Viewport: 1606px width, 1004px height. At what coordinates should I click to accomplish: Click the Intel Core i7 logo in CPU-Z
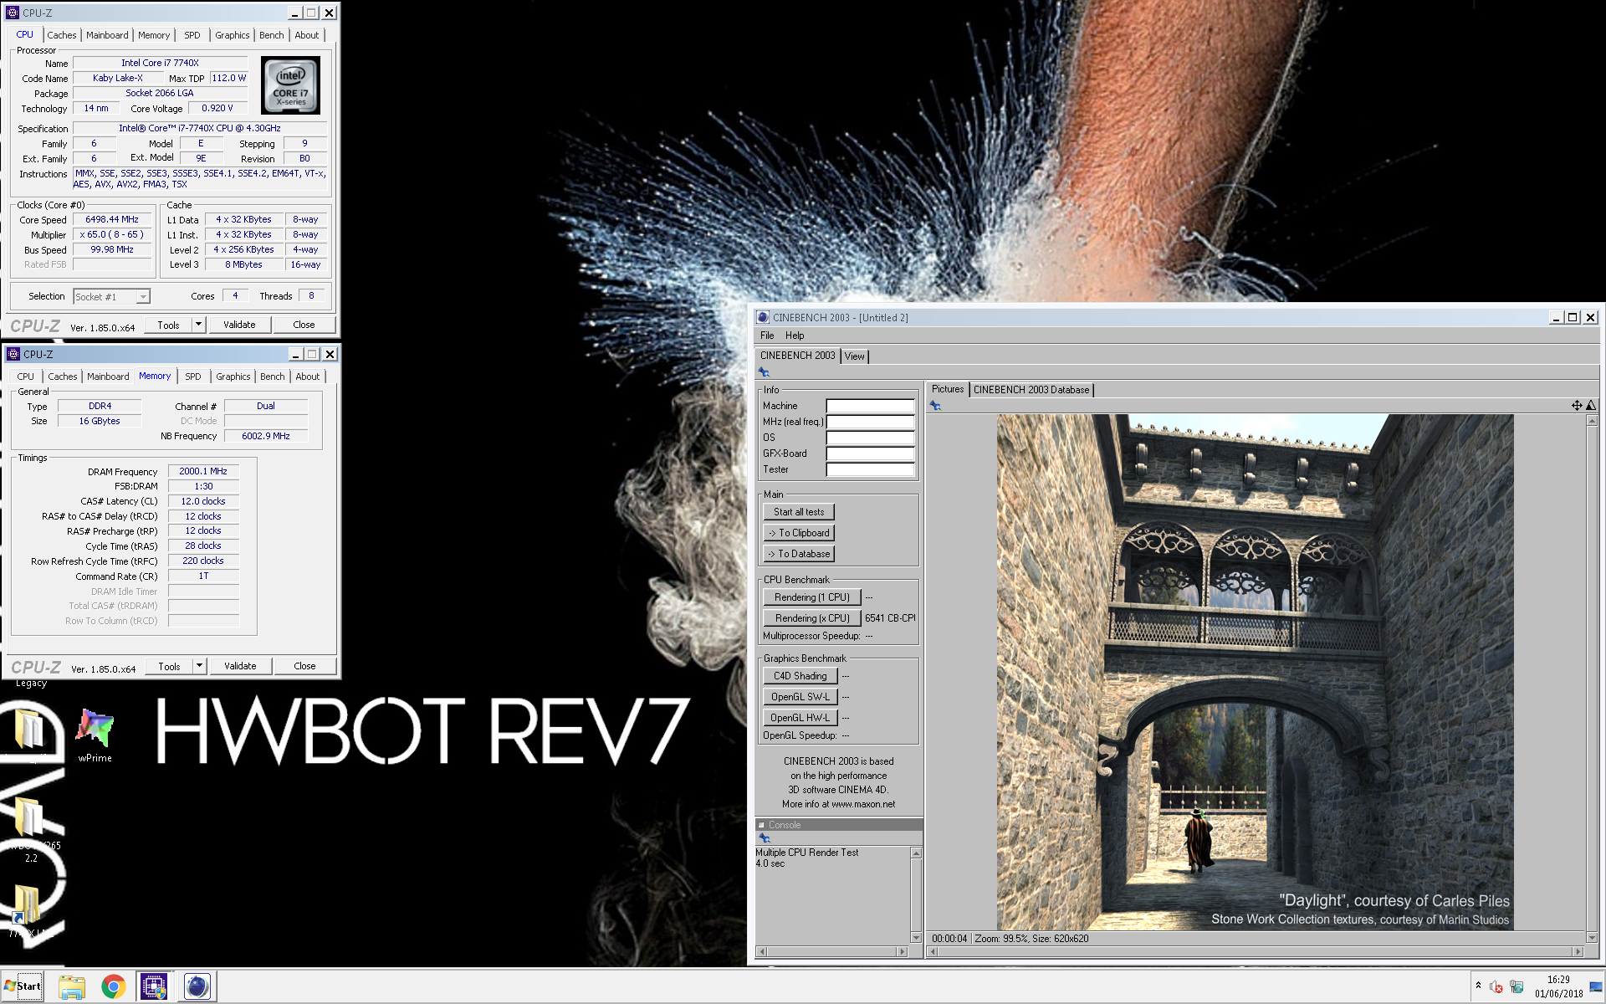coord(290,85)
